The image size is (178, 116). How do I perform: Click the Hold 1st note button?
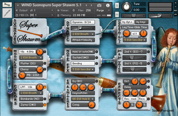tap(83, 52)
